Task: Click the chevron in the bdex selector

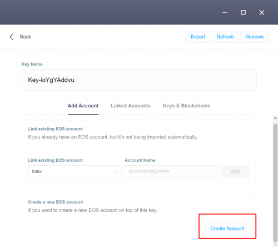Action: (115, 171)
